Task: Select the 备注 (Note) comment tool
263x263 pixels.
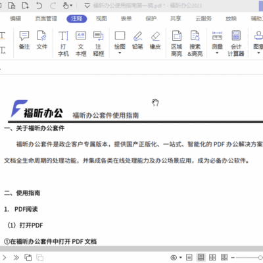Action: tap(24, 40)
